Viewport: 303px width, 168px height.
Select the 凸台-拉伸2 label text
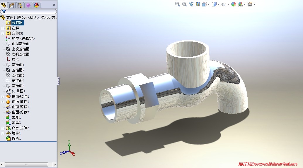(21, 128)
